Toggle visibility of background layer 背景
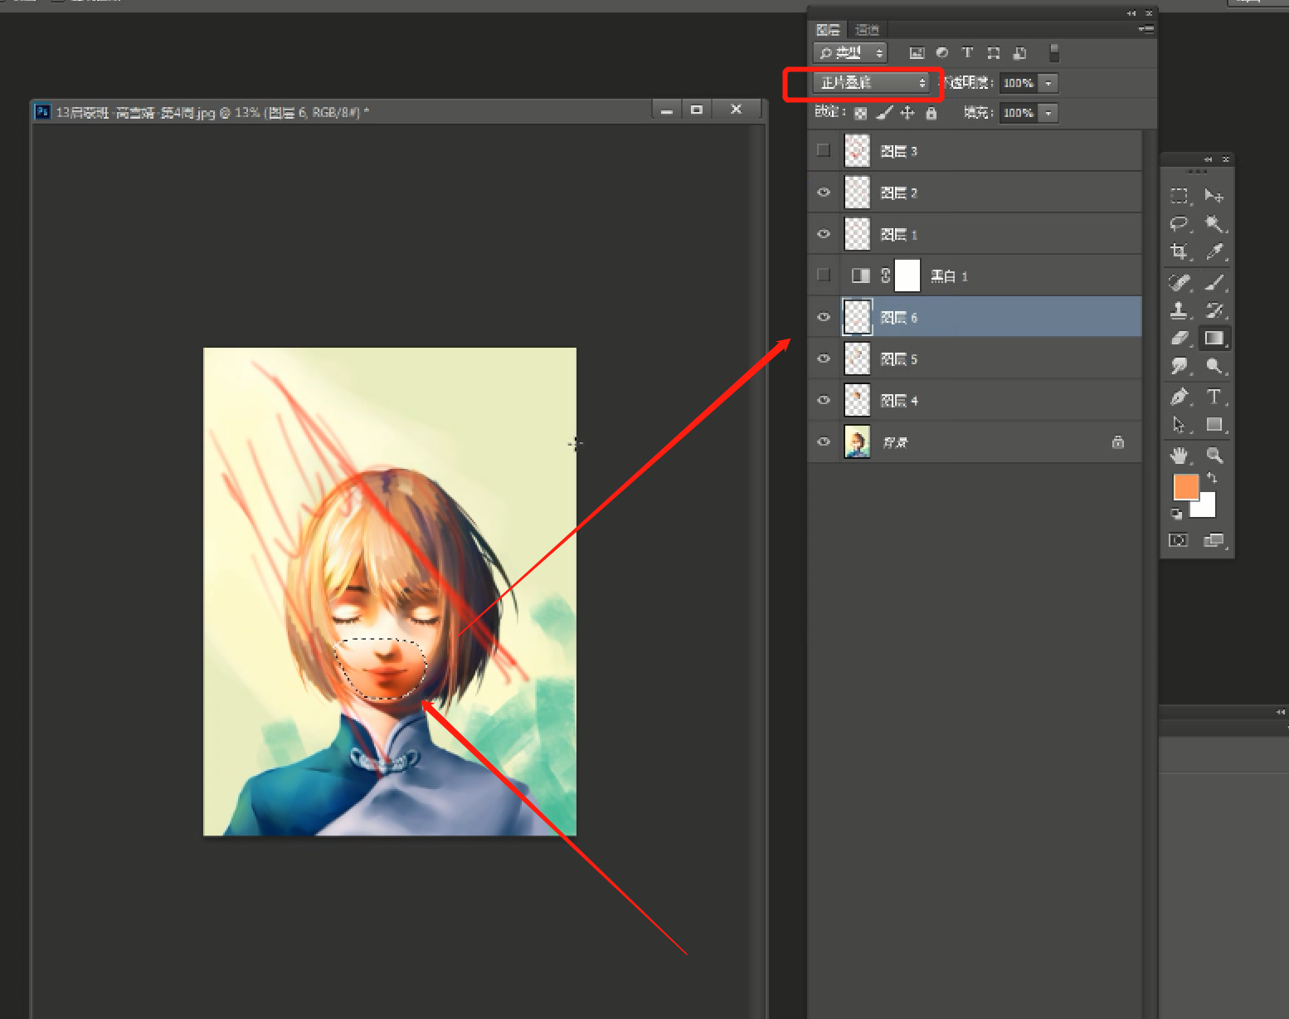 coord(824,441)
